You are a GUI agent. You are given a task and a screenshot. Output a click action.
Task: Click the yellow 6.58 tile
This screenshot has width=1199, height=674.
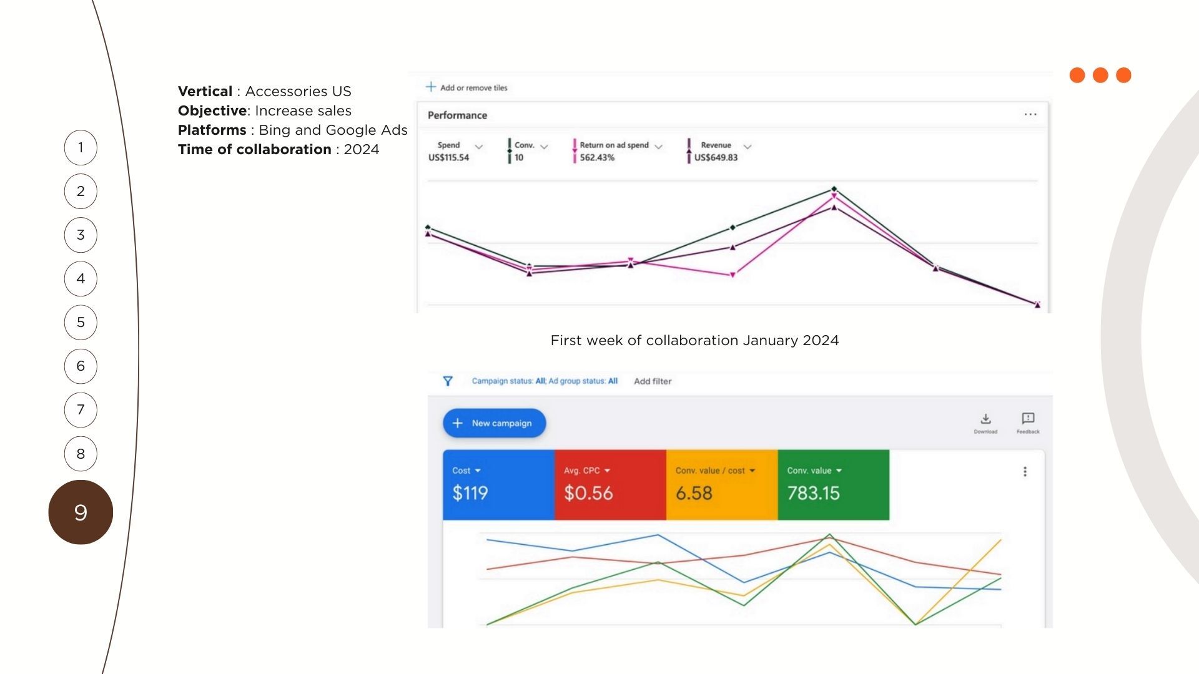(x=722, y=485)
